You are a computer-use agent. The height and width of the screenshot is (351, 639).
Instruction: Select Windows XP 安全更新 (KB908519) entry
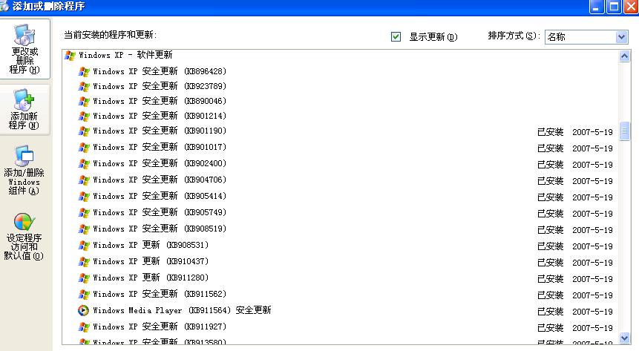(x=160, y=229)
